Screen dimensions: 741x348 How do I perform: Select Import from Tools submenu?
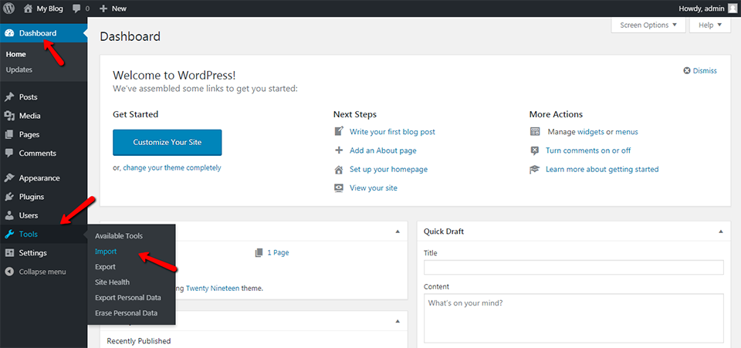coord(106,252)
